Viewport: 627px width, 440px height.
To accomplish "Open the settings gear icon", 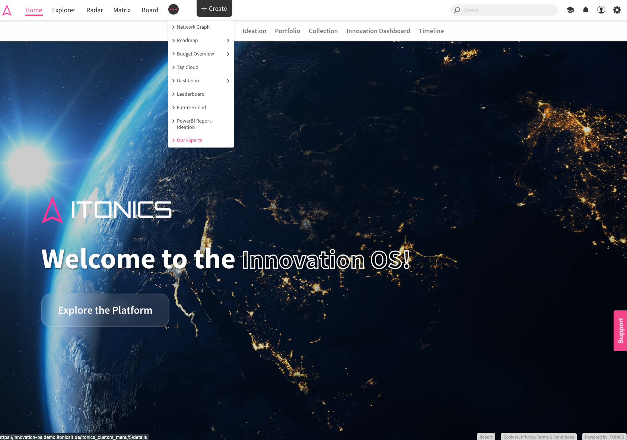I will click(617, 10).
